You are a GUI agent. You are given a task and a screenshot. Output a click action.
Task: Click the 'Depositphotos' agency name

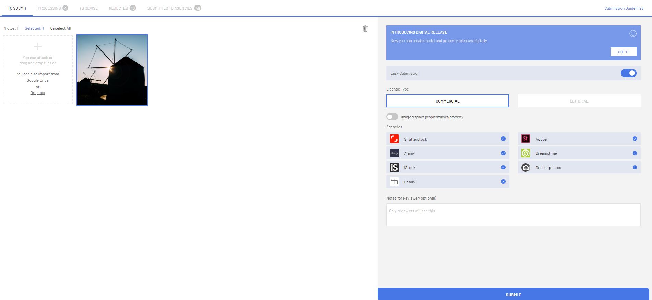[x=548, y=168]
